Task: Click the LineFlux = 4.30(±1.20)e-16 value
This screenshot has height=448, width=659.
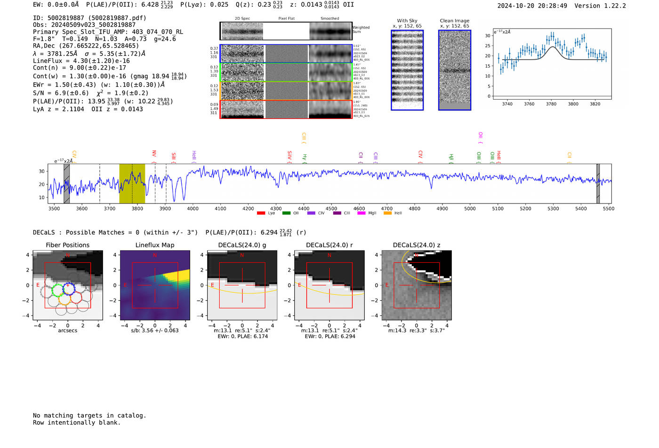Action: 81,61
